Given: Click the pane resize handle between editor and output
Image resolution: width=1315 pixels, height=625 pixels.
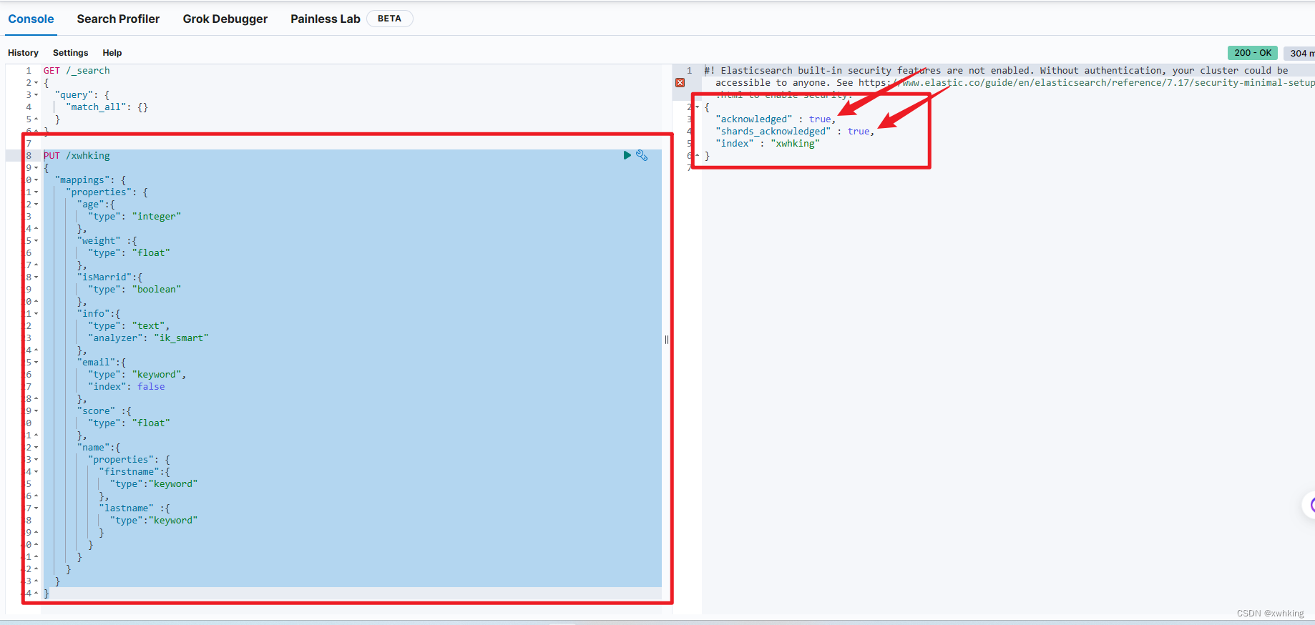Looking at the screenshot, I should coord(667,340).
